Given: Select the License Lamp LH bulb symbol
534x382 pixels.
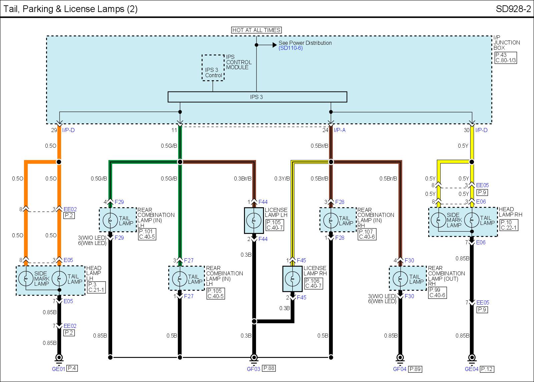Looking at the screenshot, I should (x=254, y=221).
